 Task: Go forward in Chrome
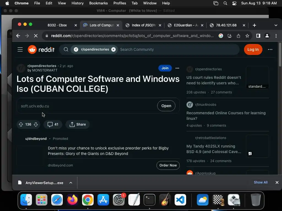pyautogui.click(x=27, y=36)
